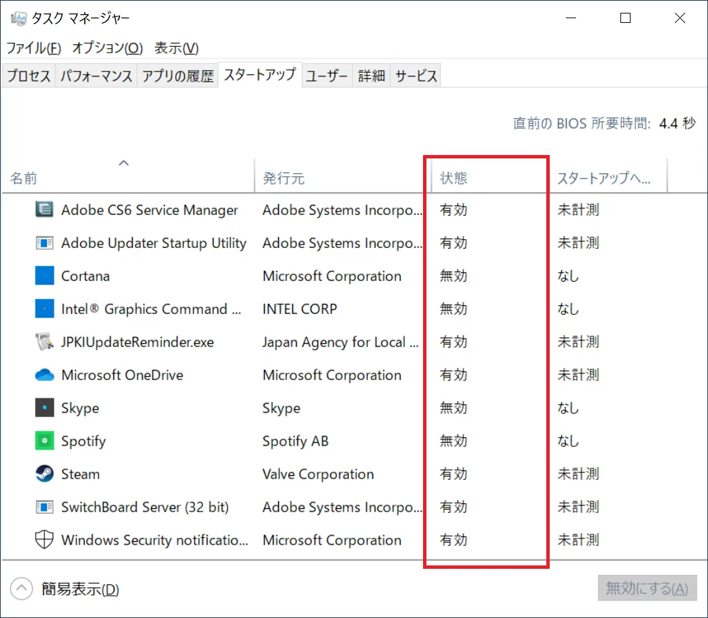Screen dimensions: 708x618
Task: Select the Adobe Updater Startup Utility name
Action: coord(154,243)
